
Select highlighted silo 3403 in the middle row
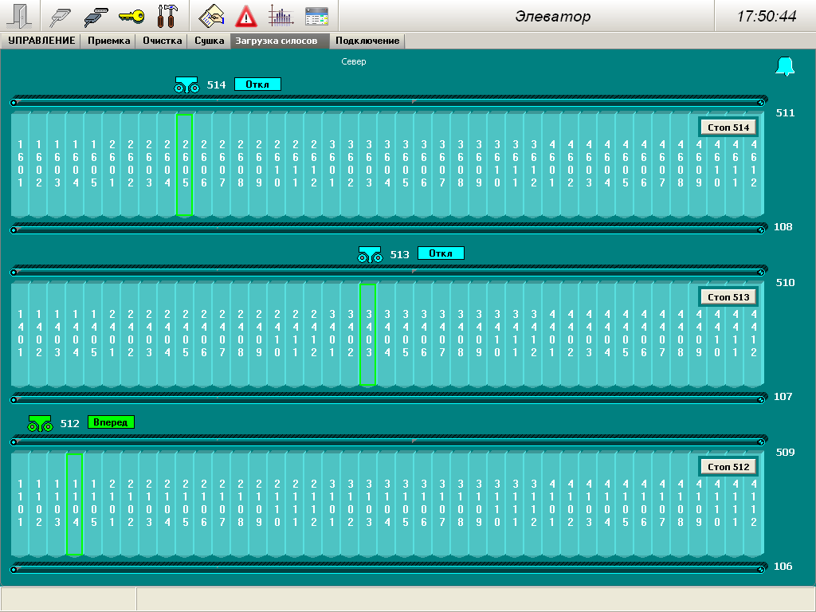point(368,335)
